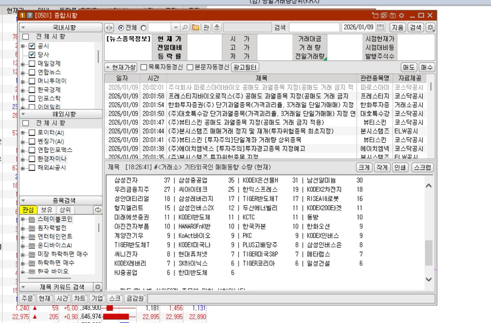Click the 광고필터 button

[x=245, y=67]
